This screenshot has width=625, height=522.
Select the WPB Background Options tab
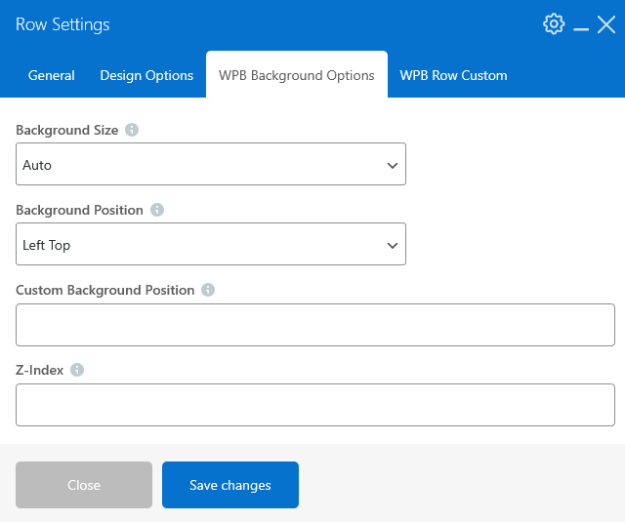coord(297,75)
